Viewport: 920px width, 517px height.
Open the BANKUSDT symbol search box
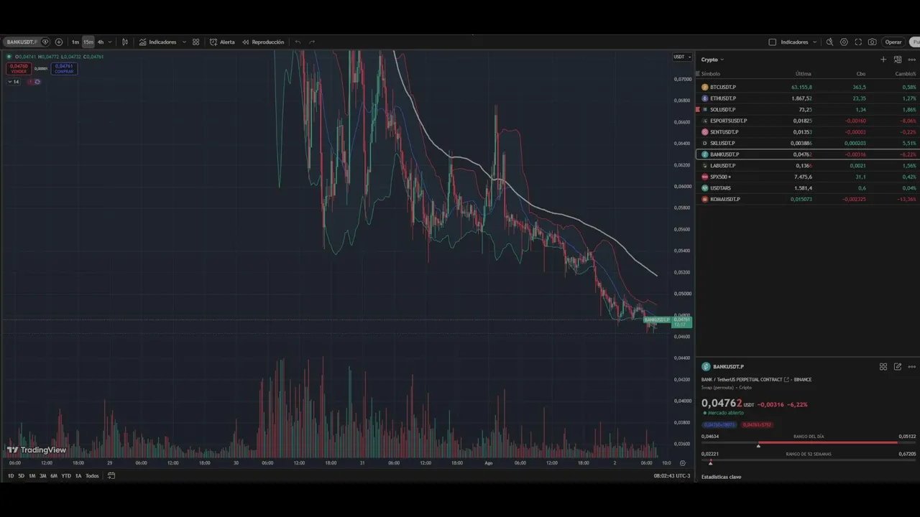(22, 42)
